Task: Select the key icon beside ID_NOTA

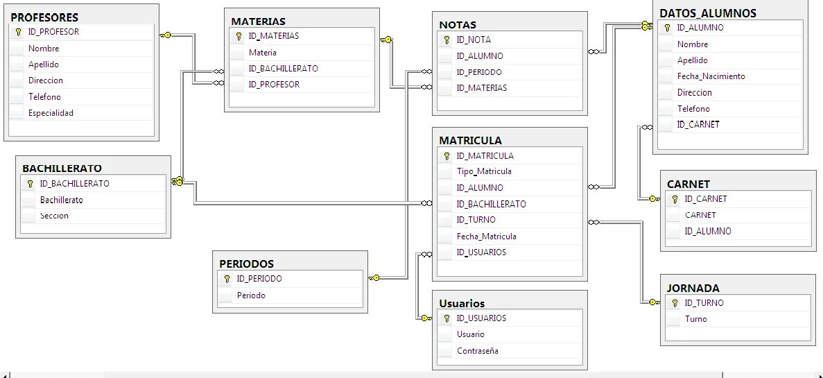Action: coord(447,40)
